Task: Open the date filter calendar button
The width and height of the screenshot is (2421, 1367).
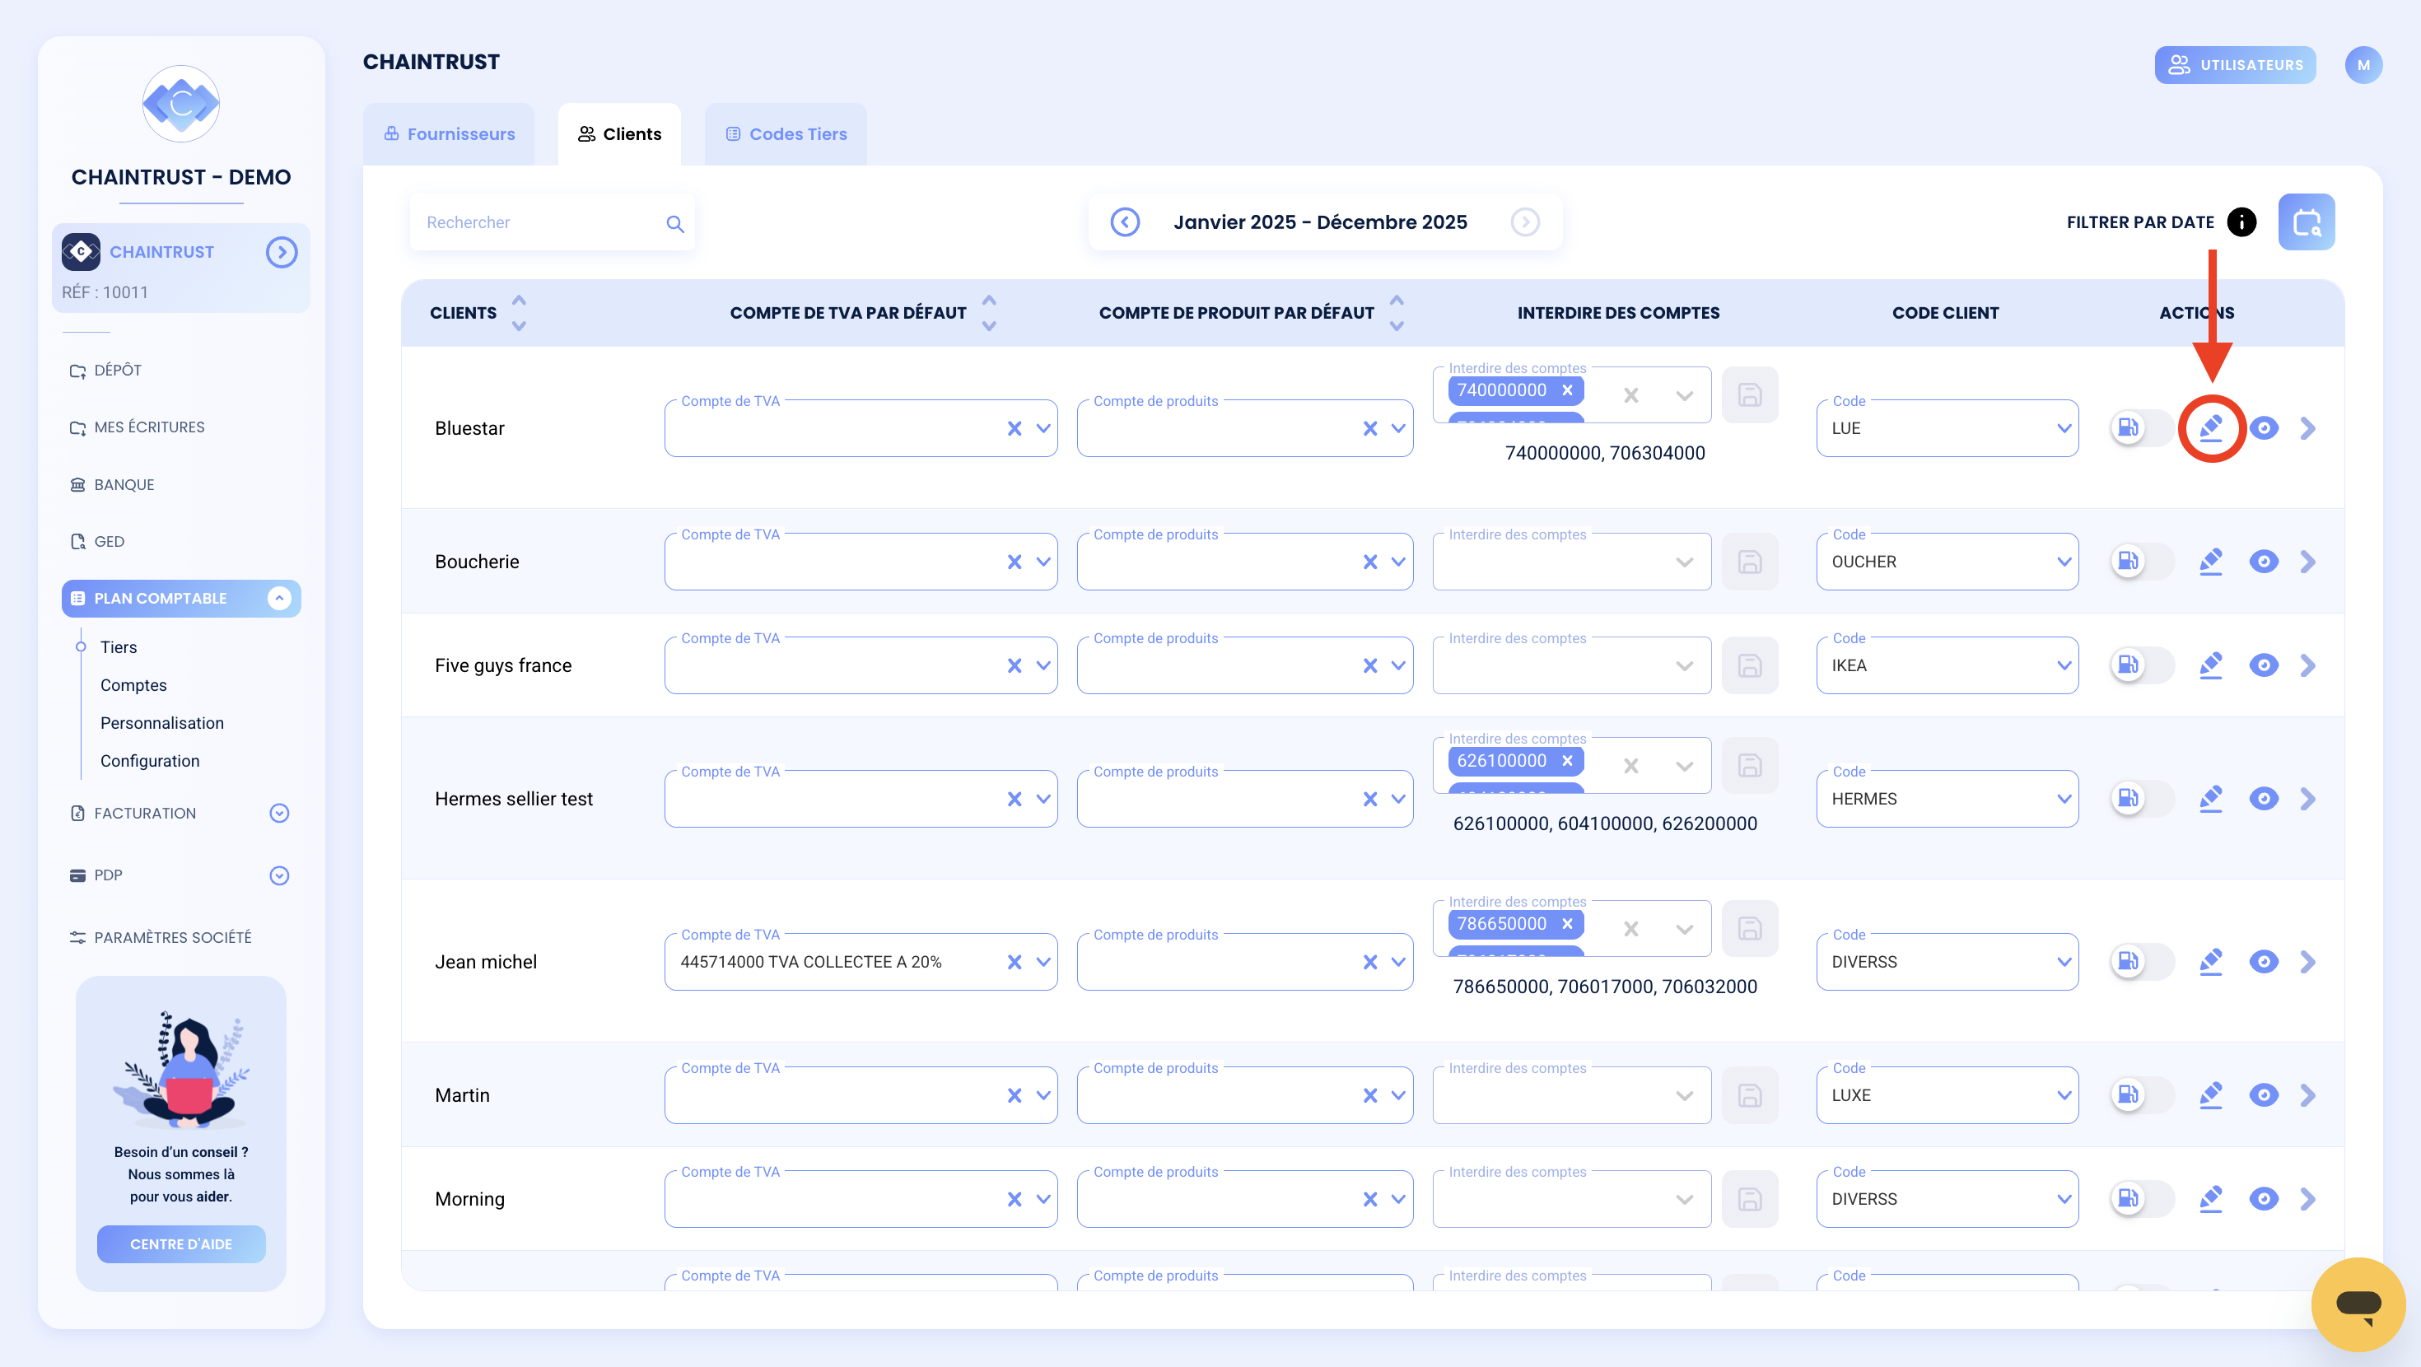Action: click(x=2306, y=222)
